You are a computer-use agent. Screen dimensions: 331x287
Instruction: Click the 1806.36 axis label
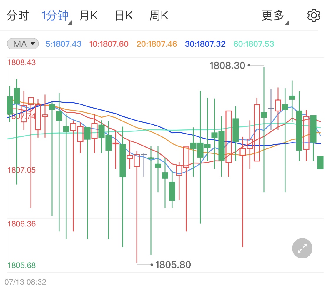(x=21, y=224)
